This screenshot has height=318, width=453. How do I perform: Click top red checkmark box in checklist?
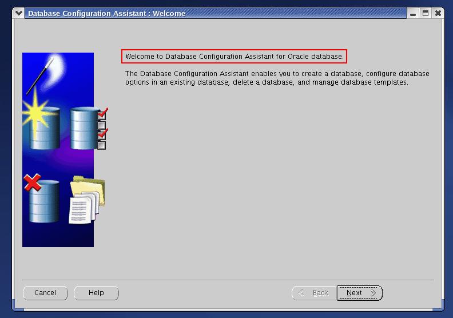(102, 114)
